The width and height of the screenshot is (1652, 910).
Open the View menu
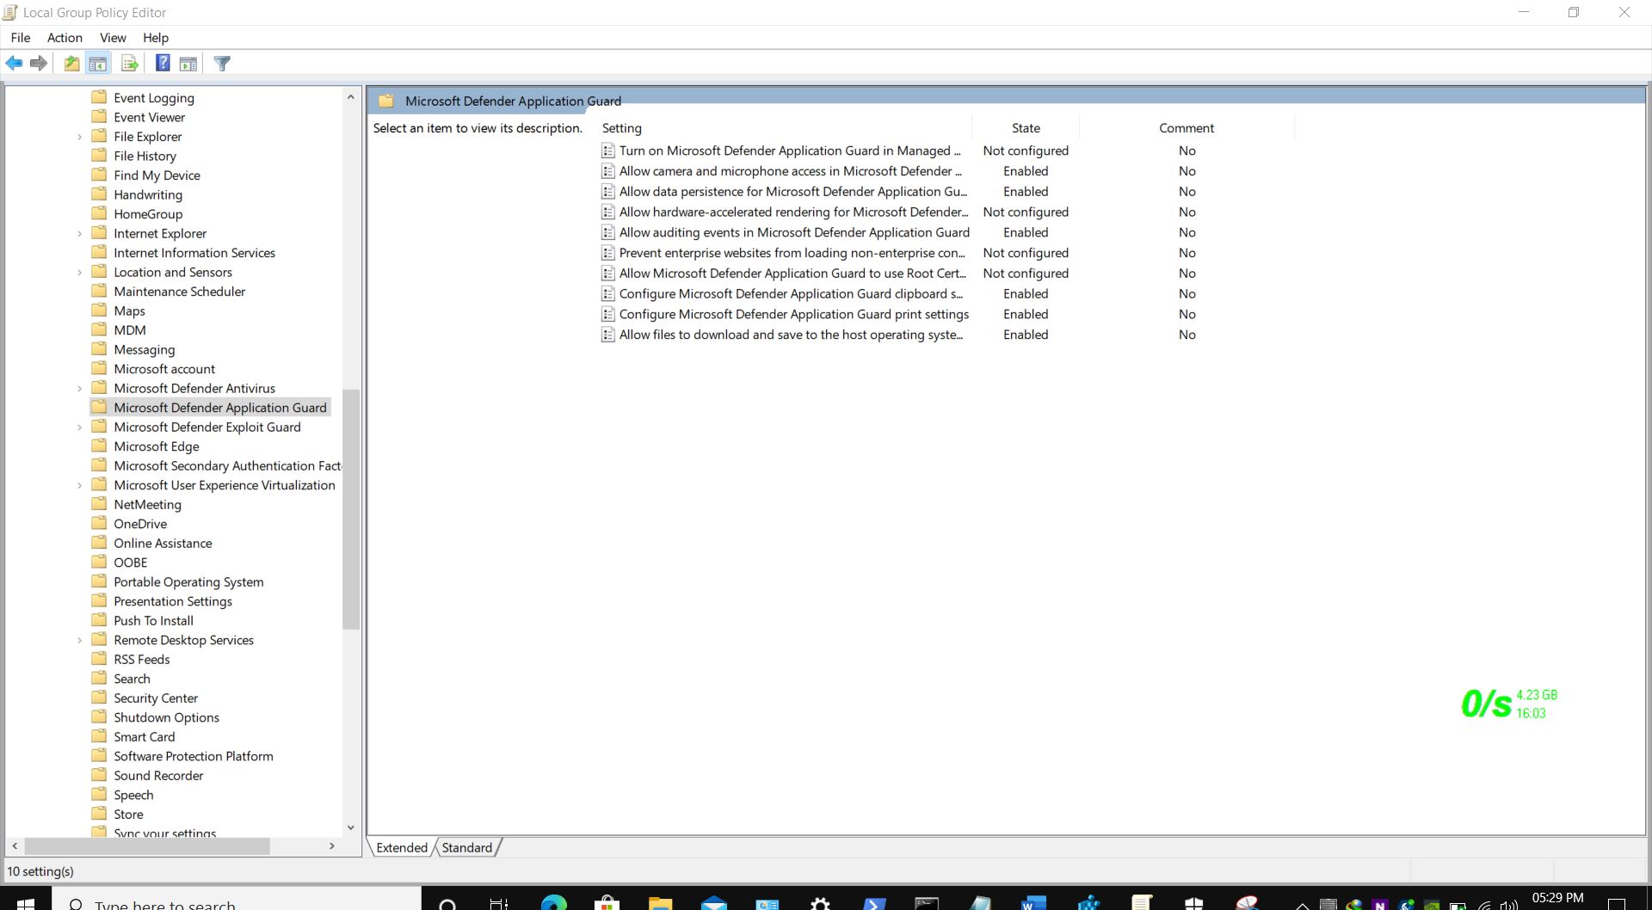coord(113,38)
